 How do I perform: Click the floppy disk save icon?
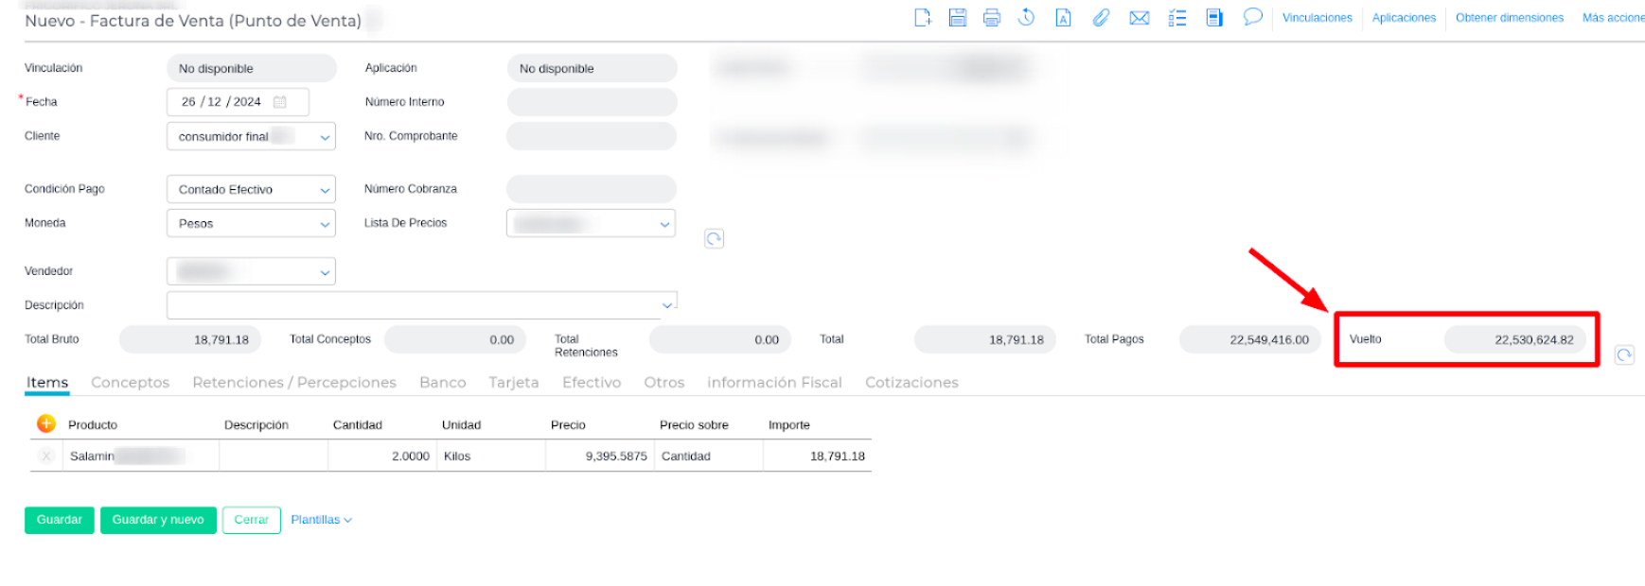click(958, 17)
